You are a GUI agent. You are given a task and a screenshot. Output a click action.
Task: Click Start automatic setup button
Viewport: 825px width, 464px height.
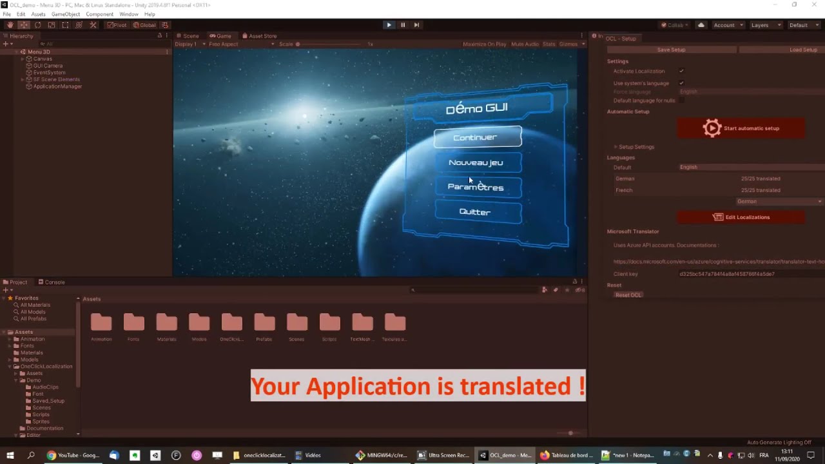click(x=741, y=128)
